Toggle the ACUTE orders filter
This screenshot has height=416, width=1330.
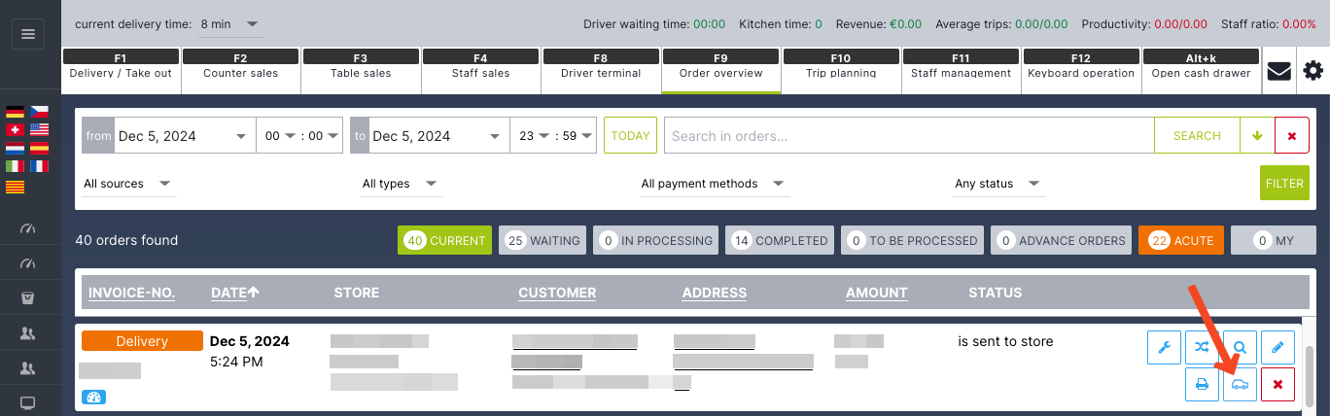1180,240
